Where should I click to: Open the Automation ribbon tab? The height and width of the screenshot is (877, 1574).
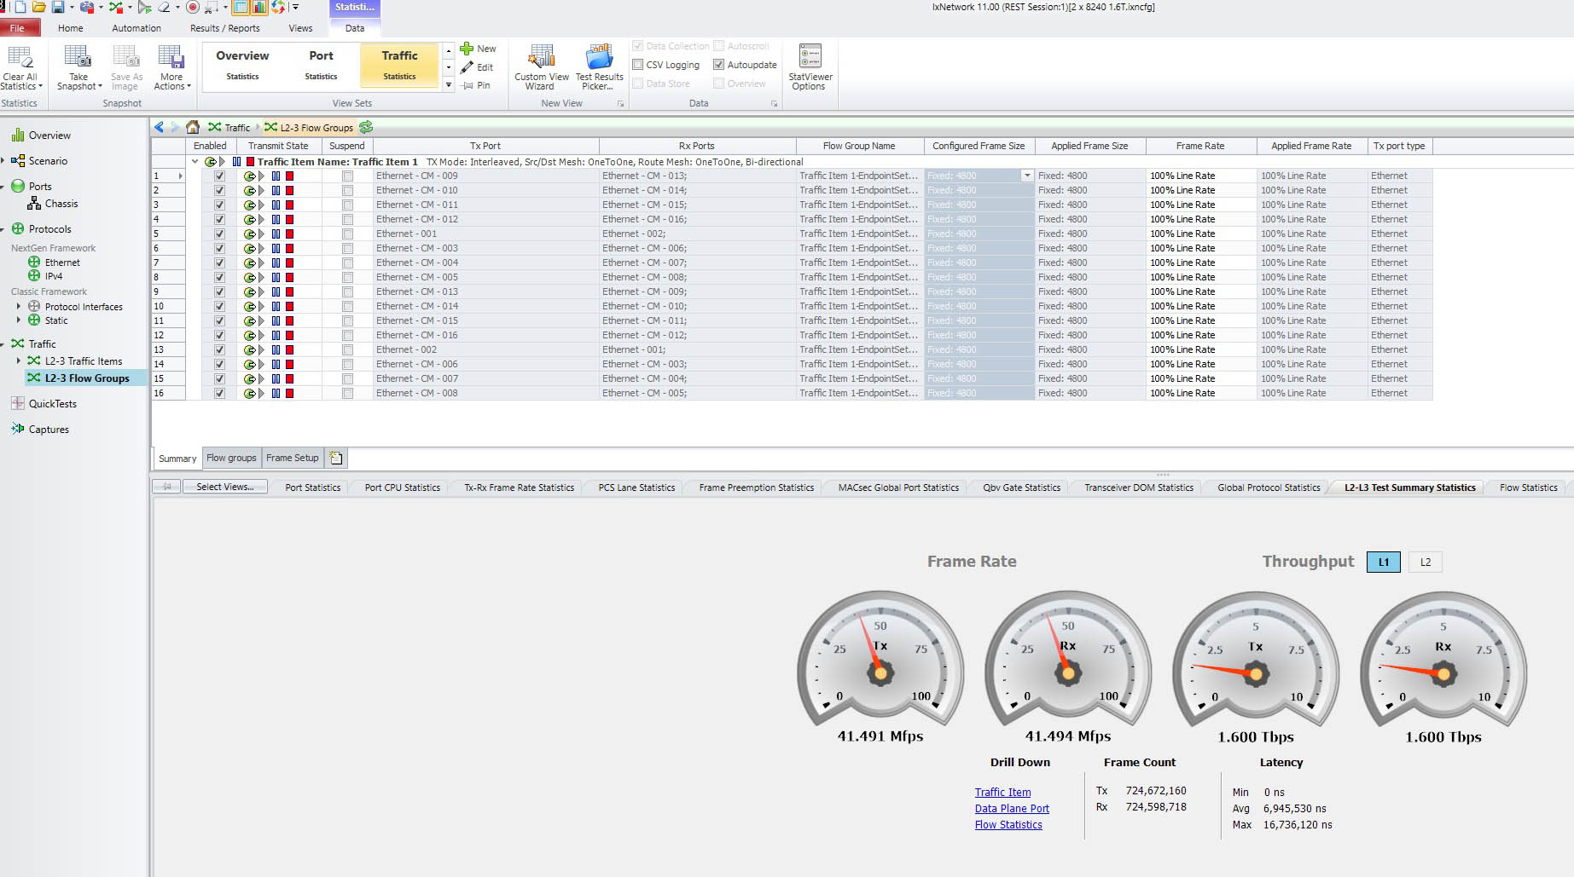(x=136, y=28)
